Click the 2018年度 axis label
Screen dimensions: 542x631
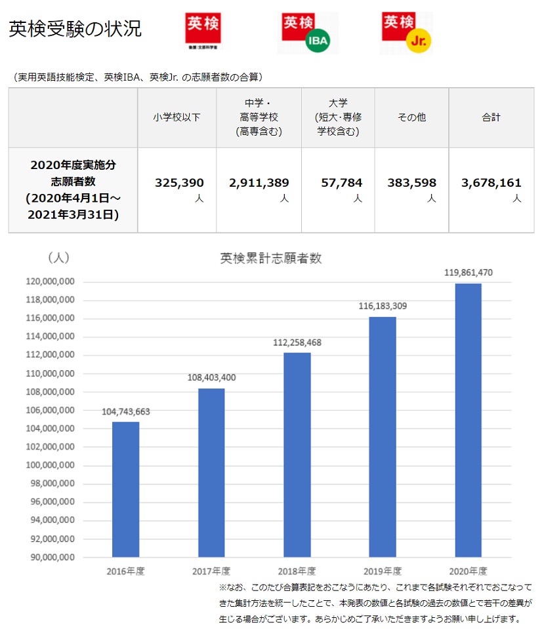[297, 571]
